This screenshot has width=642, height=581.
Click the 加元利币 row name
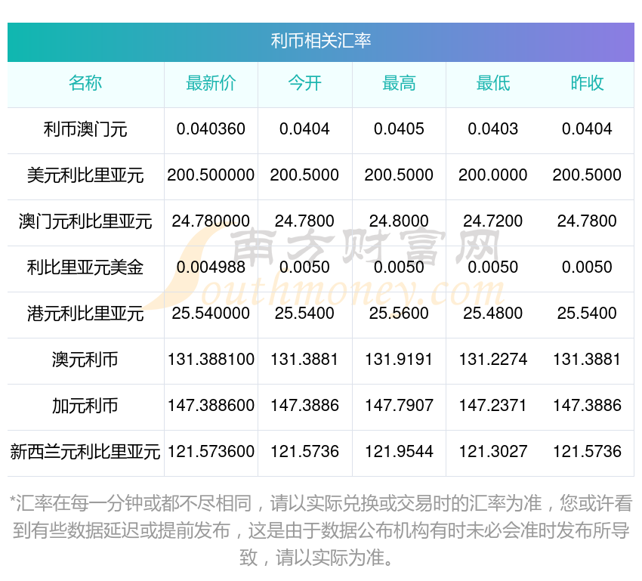click(85, 406)
